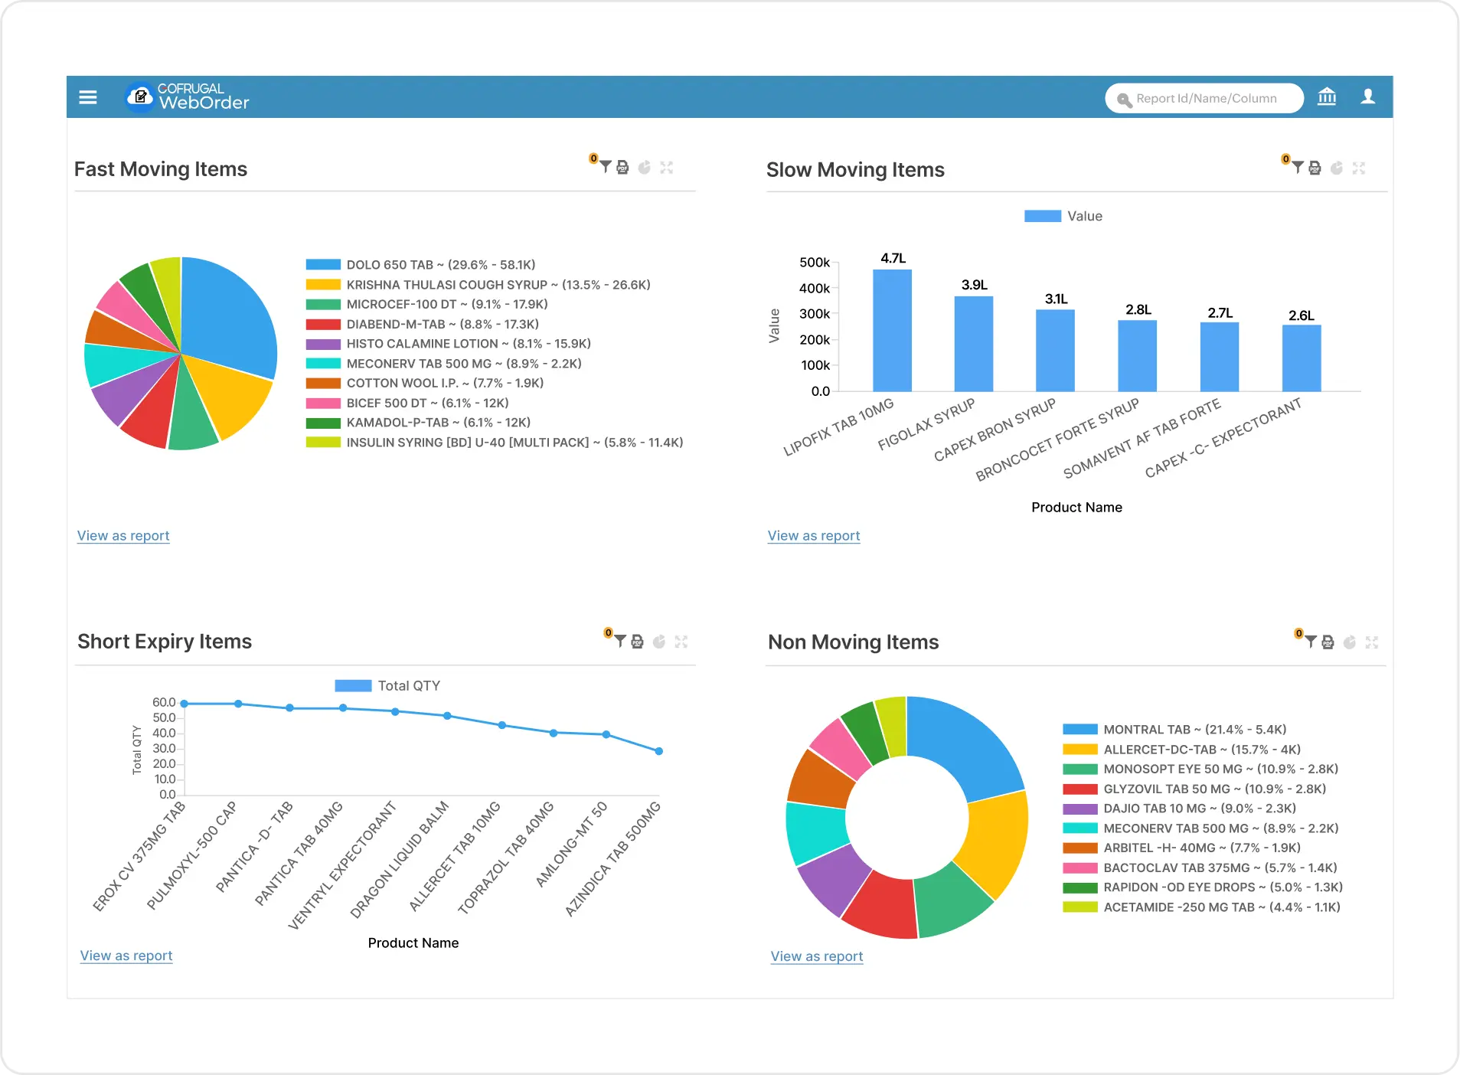This screenshot has width=1460, height=1075.
Task: Open filter options for Fast Moving Items
Action: (605, 167)
